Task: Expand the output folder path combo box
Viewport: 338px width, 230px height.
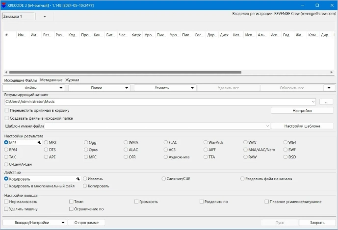Action: (x=313, y=102)
